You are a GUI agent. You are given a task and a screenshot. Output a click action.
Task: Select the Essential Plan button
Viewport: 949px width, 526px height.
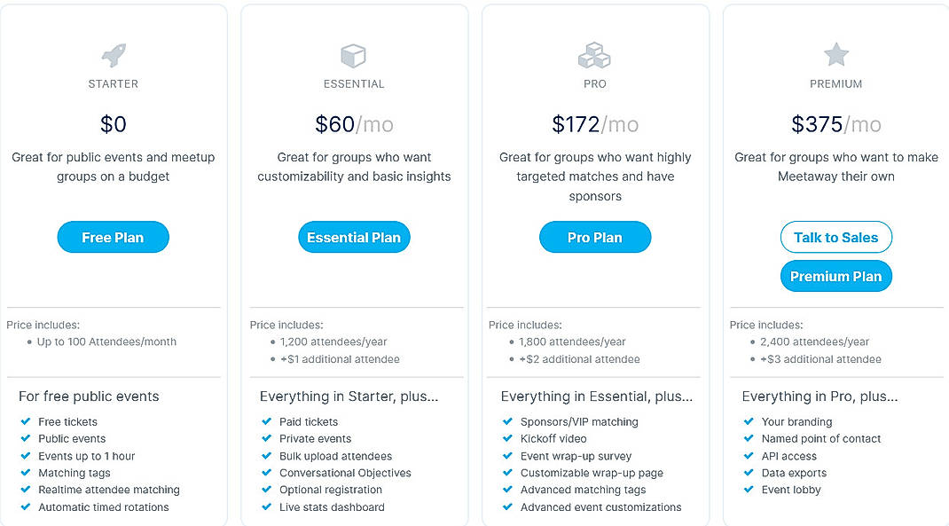[x=354, y=237]
